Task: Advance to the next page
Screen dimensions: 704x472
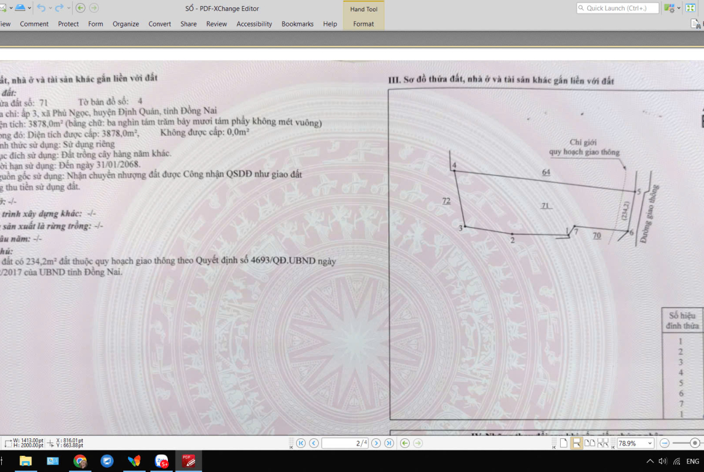Action: point(376,443)
